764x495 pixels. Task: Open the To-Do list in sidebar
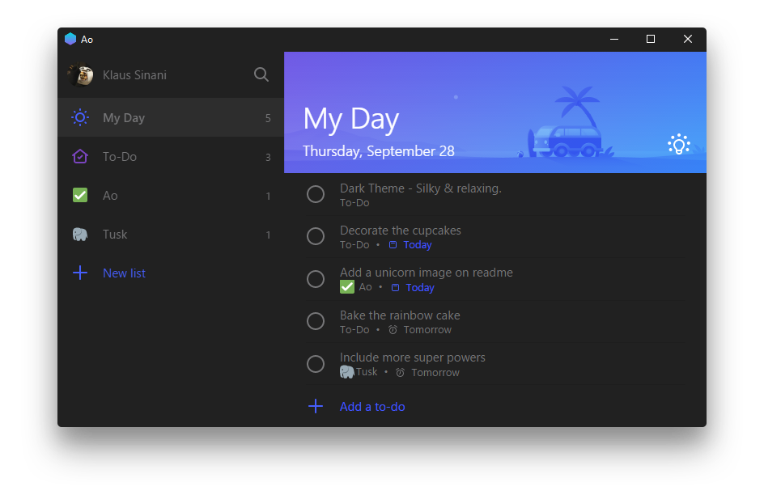171,156
